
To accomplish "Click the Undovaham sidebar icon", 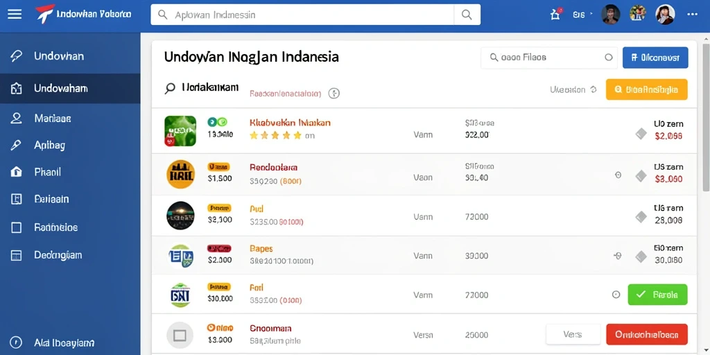I will coord(16,88).
